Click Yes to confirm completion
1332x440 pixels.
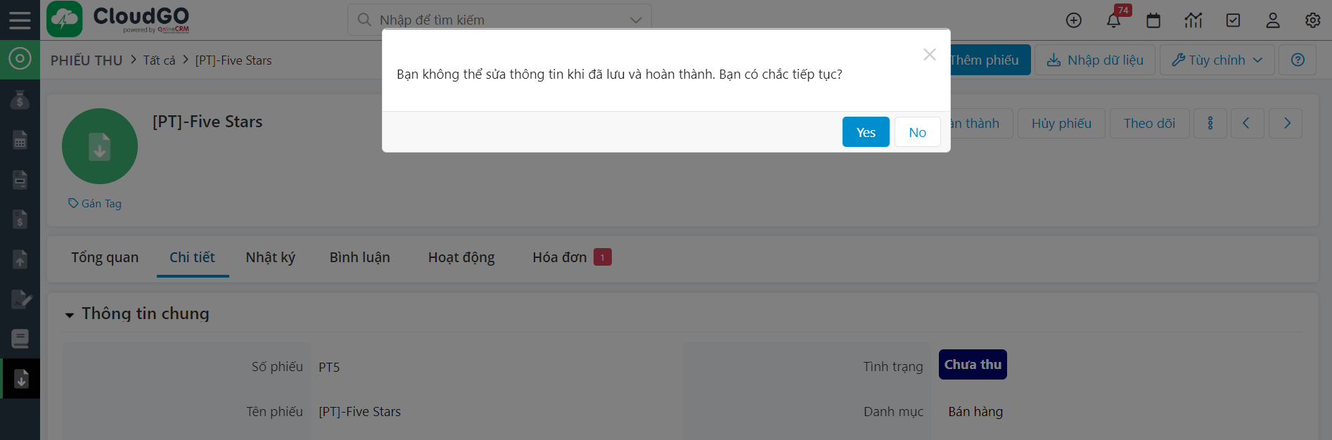(x=865, y=132)
